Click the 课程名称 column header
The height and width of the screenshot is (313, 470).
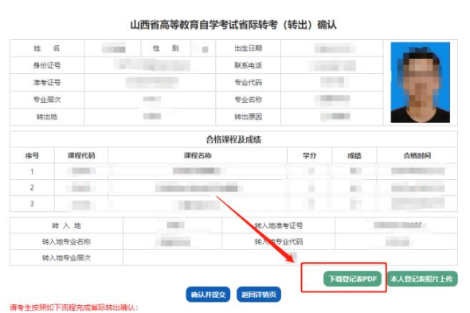[x=198, y=155]
